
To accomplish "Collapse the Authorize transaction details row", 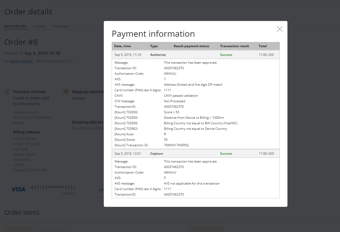I will pyautogui.click(x=195, y=55).
